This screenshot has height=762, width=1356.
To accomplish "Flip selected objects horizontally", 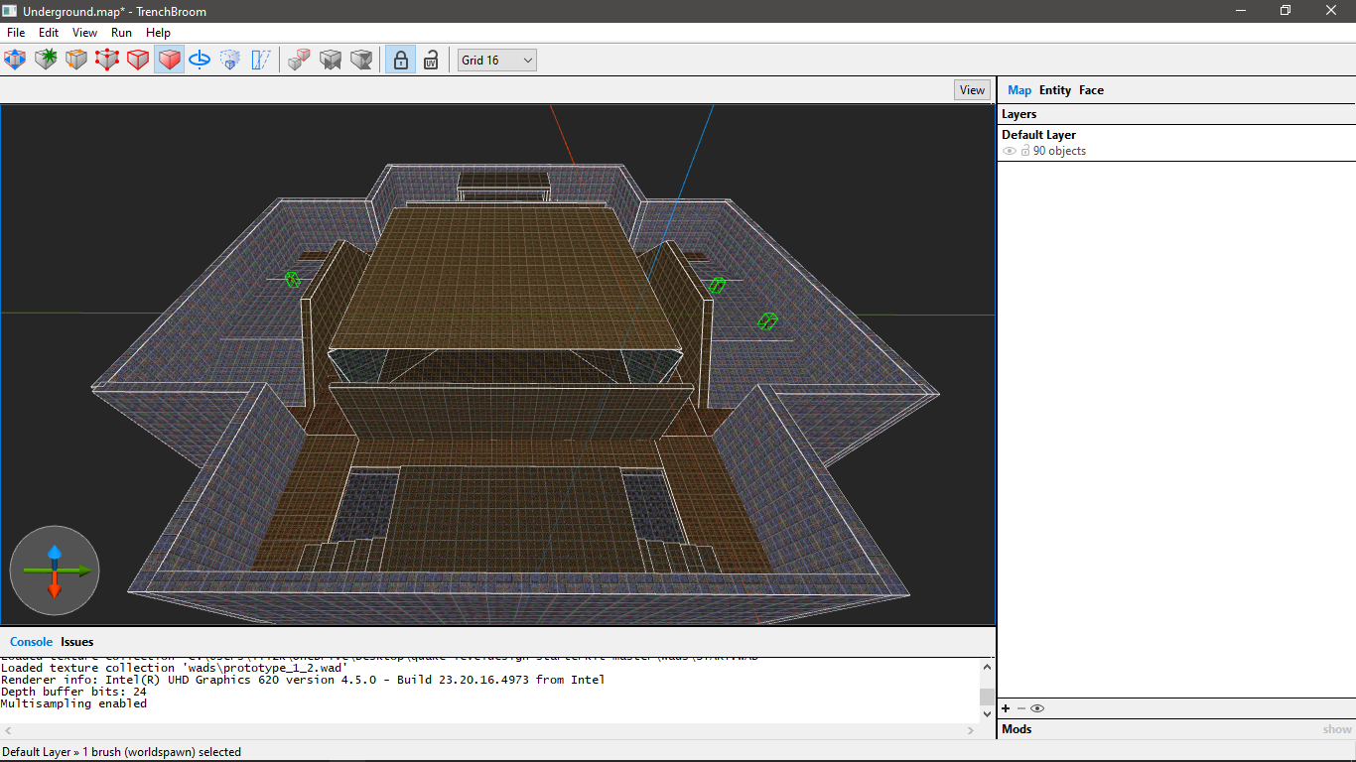I will (x=331, y=60).
